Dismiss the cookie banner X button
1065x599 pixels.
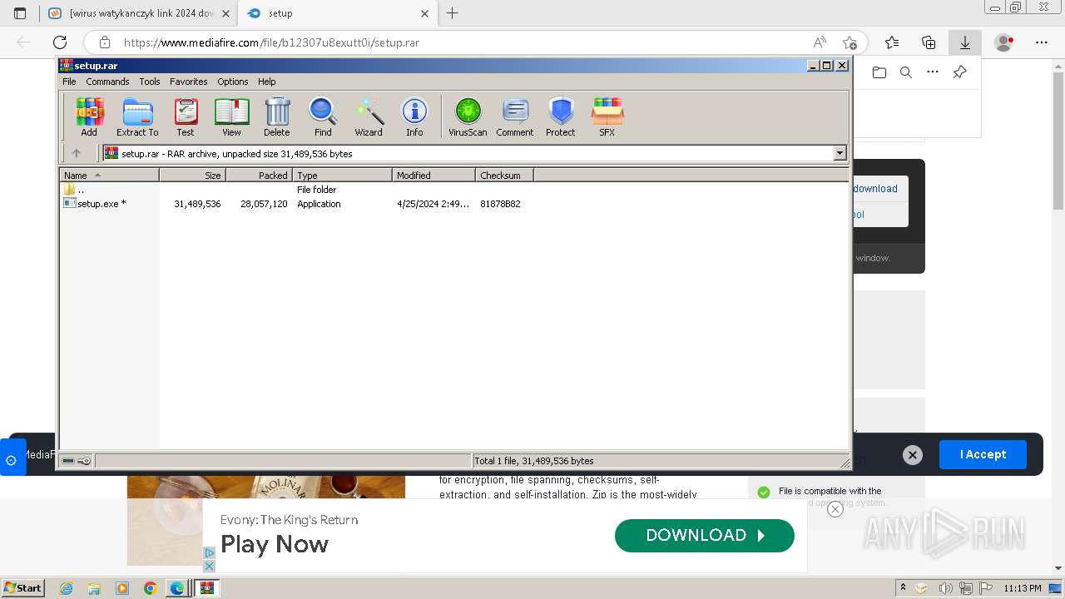pyautogui.click(x=913, y=454)
